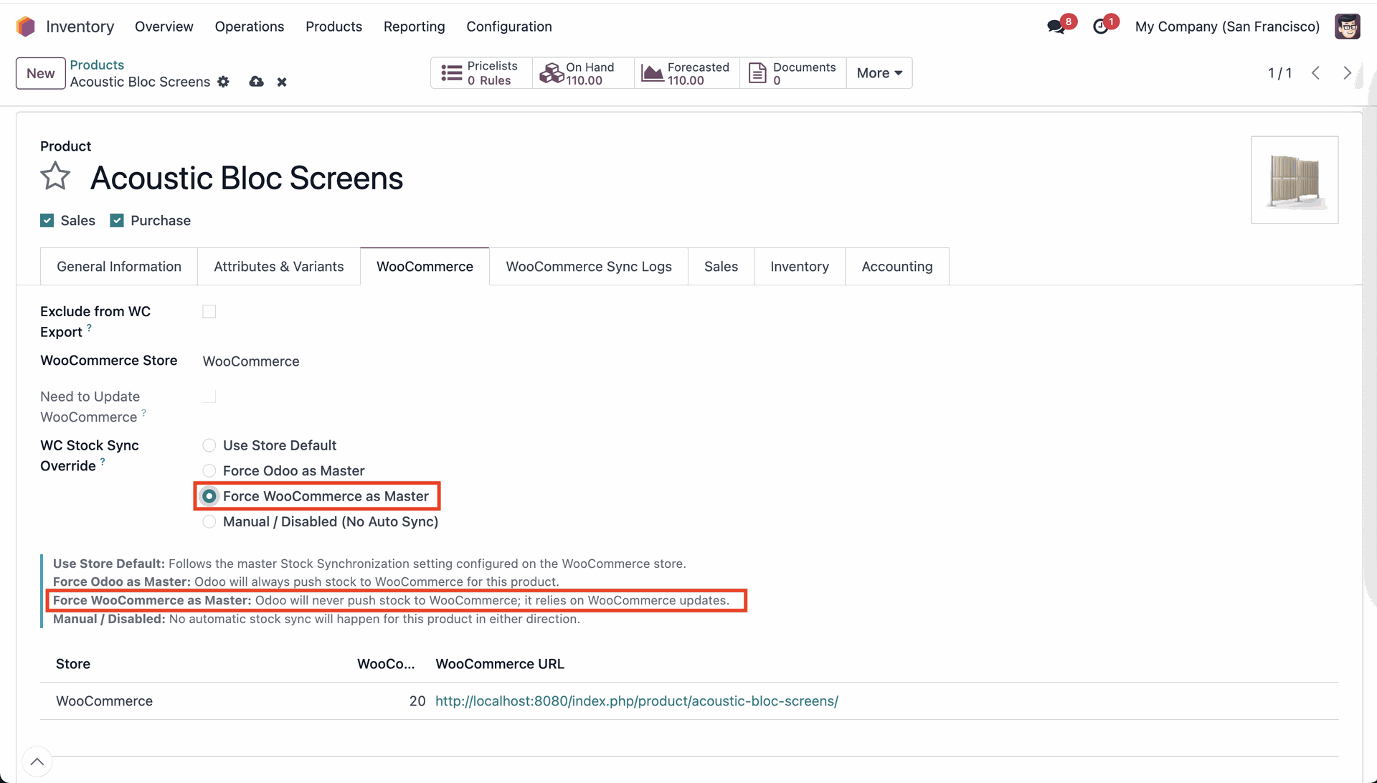This screenshot has height=783, width=1377.
Task: Click the 1 / 1 pager counter
Action: [x=1279, y=73]
